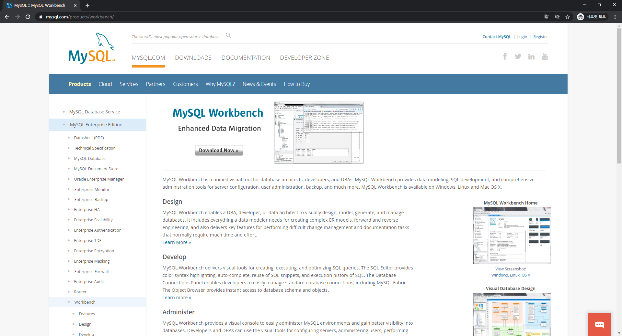Open MySQL LinkedIn icon
Viewport: 622px width, 336px height.
[x=531, y=57]
